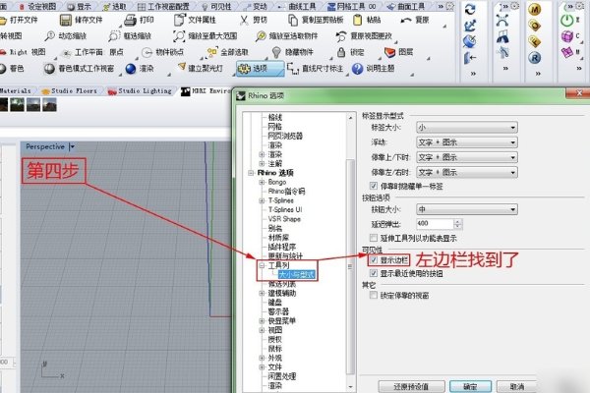
Task: Click the 锁定 lock padlock icon
Action: click(x=341, y=52)
